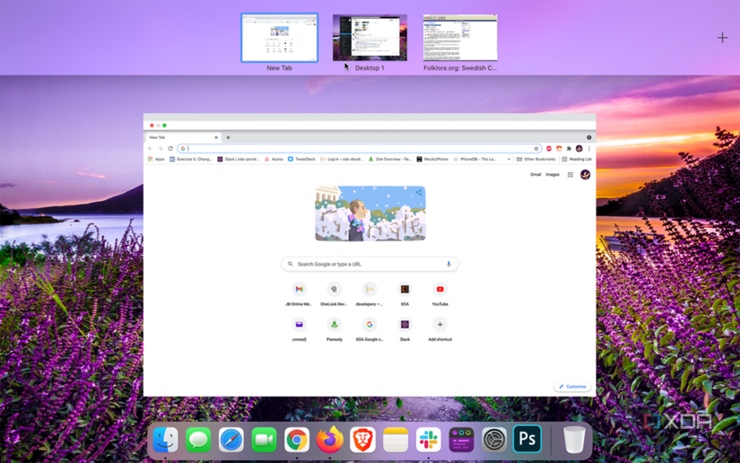Select the New Tab space thumbnail
Viewport: 740px width, 463px height.
[279, 38]
